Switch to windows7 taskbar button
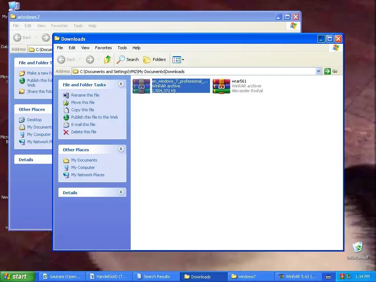 click(250, 276)
